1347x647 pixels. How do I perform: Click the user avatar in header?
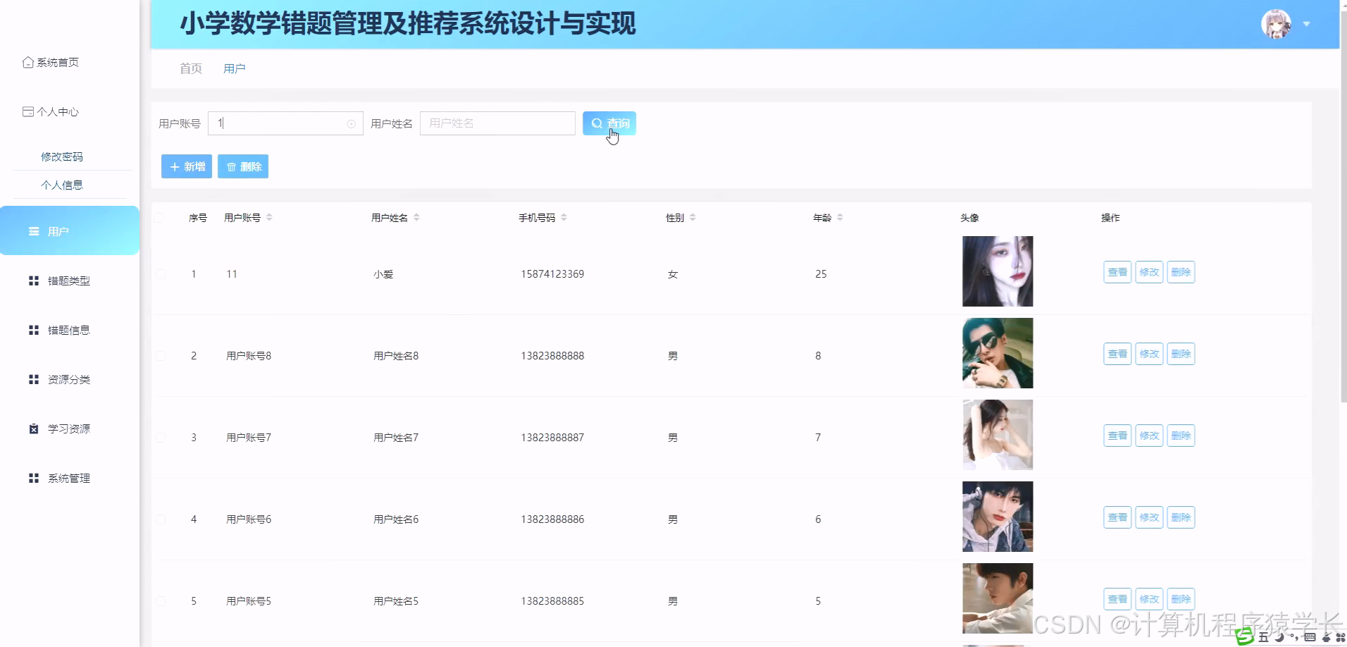tap(1276, 24)
